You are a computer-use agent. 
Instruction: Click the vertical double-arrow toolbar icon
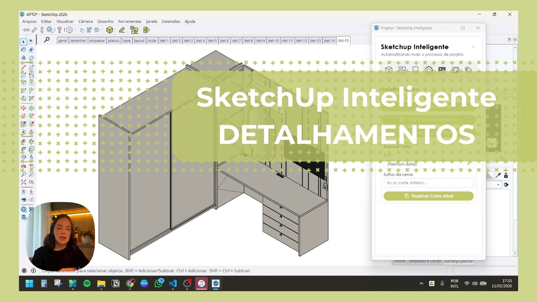[x=42, y=30]
